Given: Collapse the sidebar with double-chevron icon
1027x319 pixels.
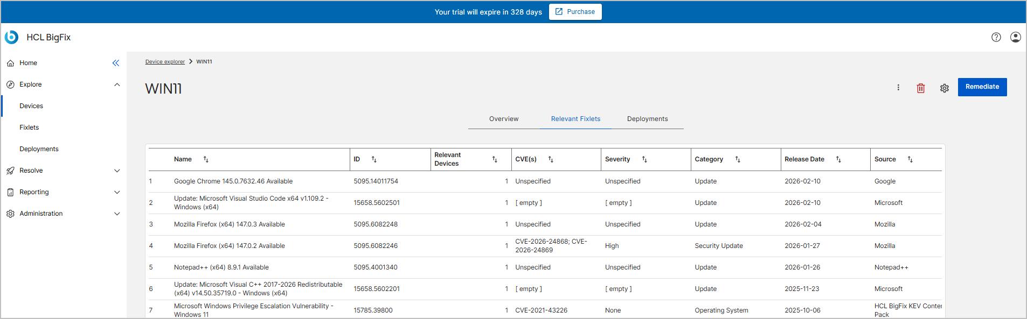Looking at the screenshot, I should point(115,63).
